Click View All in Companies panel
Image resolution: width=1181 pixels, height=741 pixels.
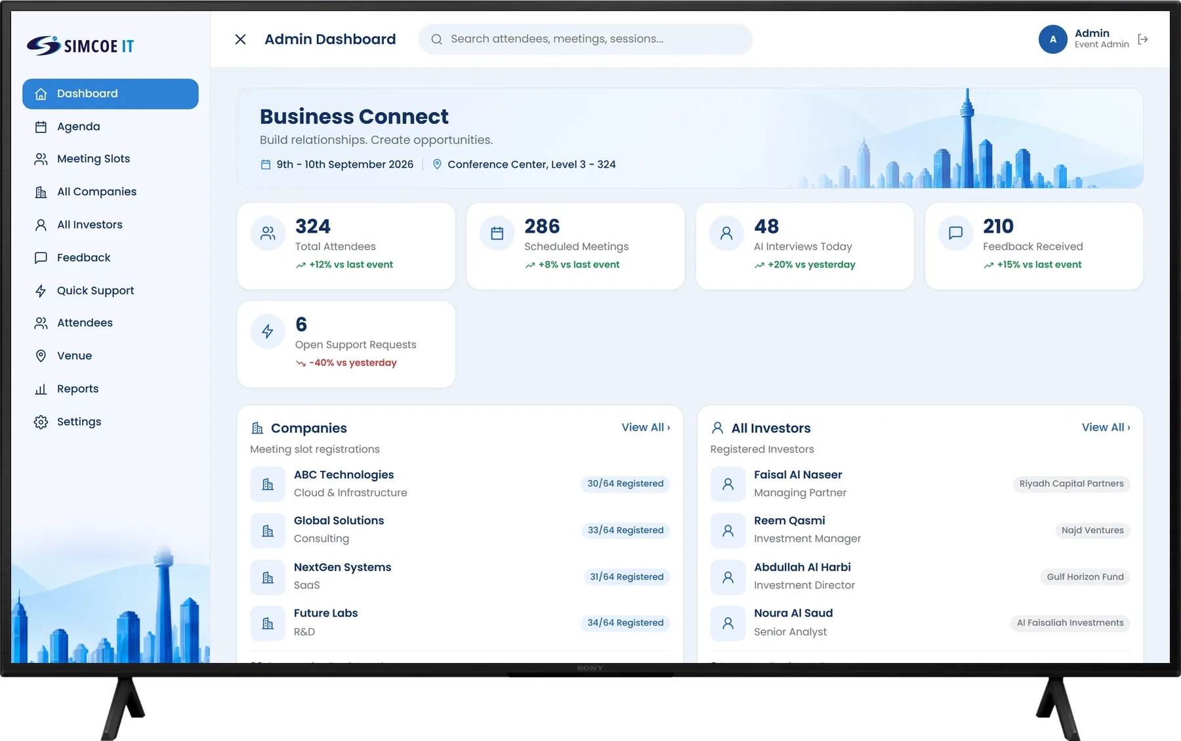tap(646, 427)
